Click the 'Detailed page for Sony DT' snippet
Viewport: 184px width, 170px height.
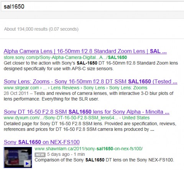tap(90, 127)
